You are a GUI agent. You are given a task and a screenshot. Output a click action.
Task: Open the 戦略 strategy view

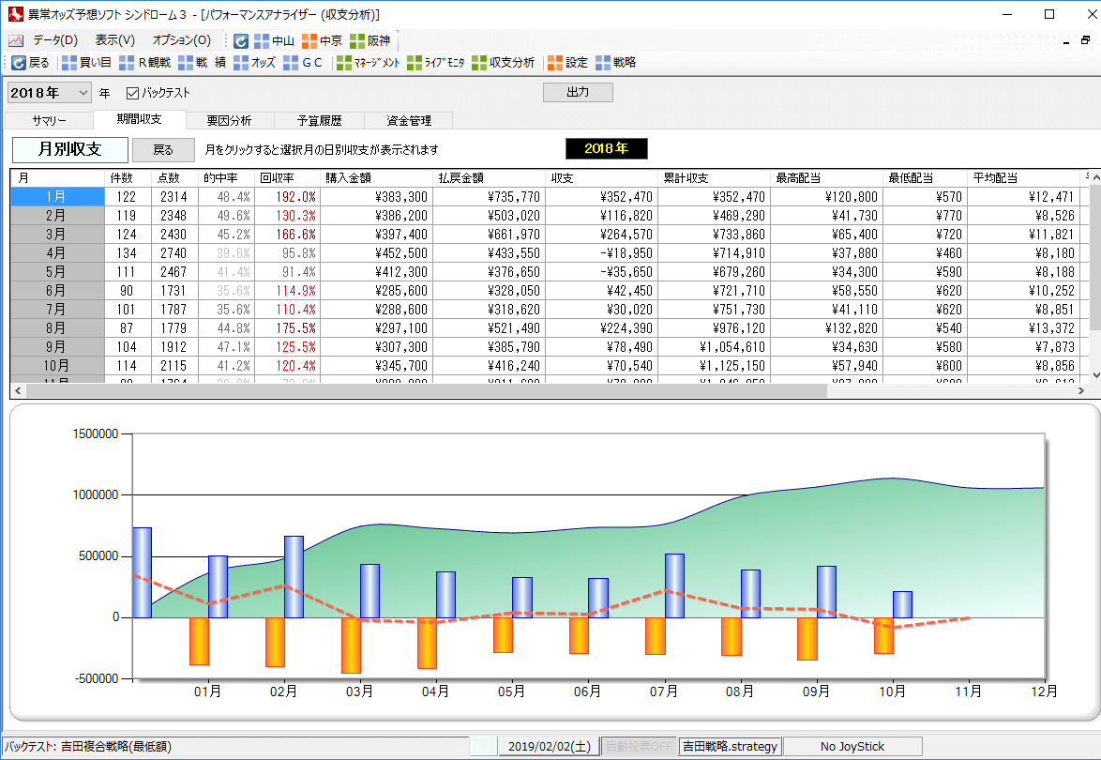pos(616,63)
